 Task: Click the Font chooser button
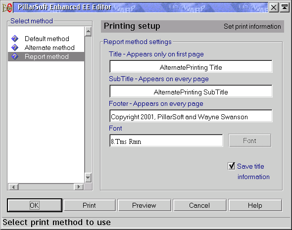(250, 140)
